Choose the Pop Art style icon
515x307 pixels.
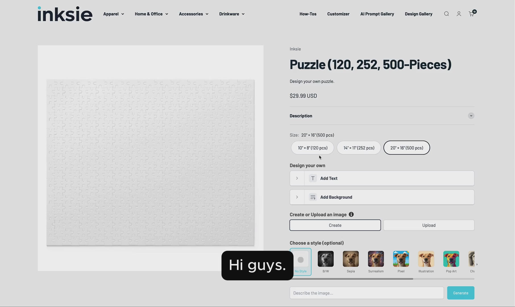pos(451,259)
